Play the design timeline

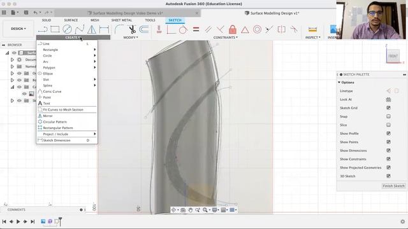[x=18, y=221]
